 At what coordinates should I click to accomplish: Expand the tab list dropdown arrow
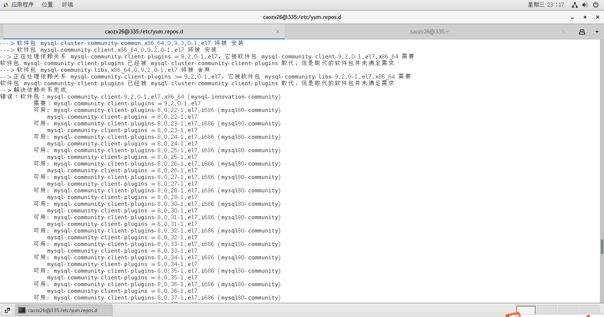(597, 32)
